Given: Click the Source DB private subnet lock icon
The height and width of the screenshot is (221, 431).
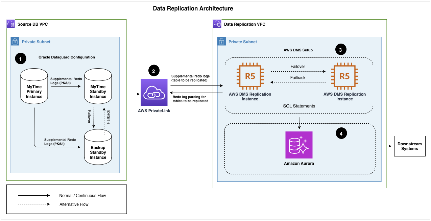Looking at the screenshot, I should click(15, 41).
